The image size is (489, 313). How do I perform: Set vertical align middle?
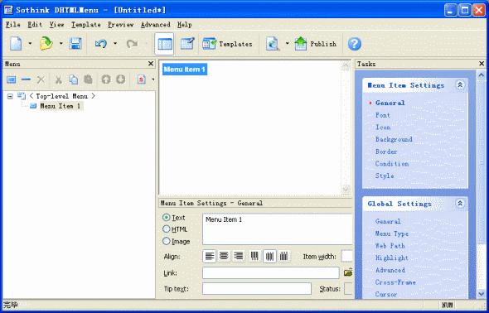click(269, 257)
